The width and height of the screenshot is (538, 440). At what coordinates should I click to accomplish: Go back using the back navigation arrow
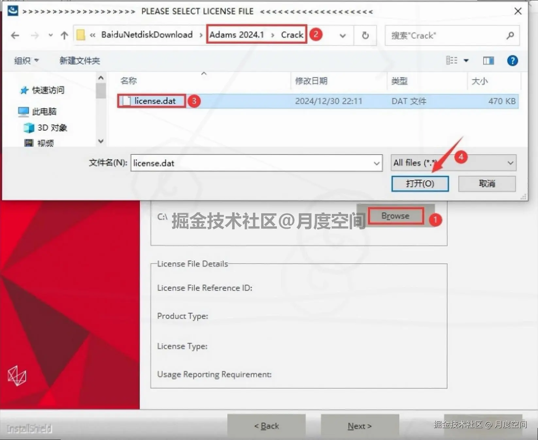(x=14, y=35)
